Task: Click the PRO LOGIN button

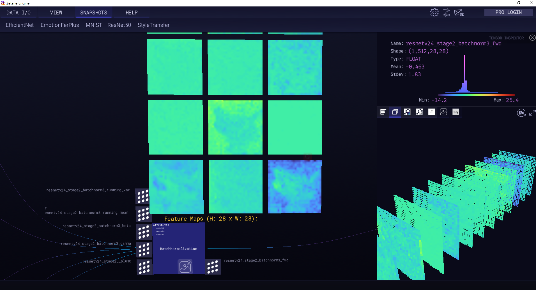Action: coord(508,12)
